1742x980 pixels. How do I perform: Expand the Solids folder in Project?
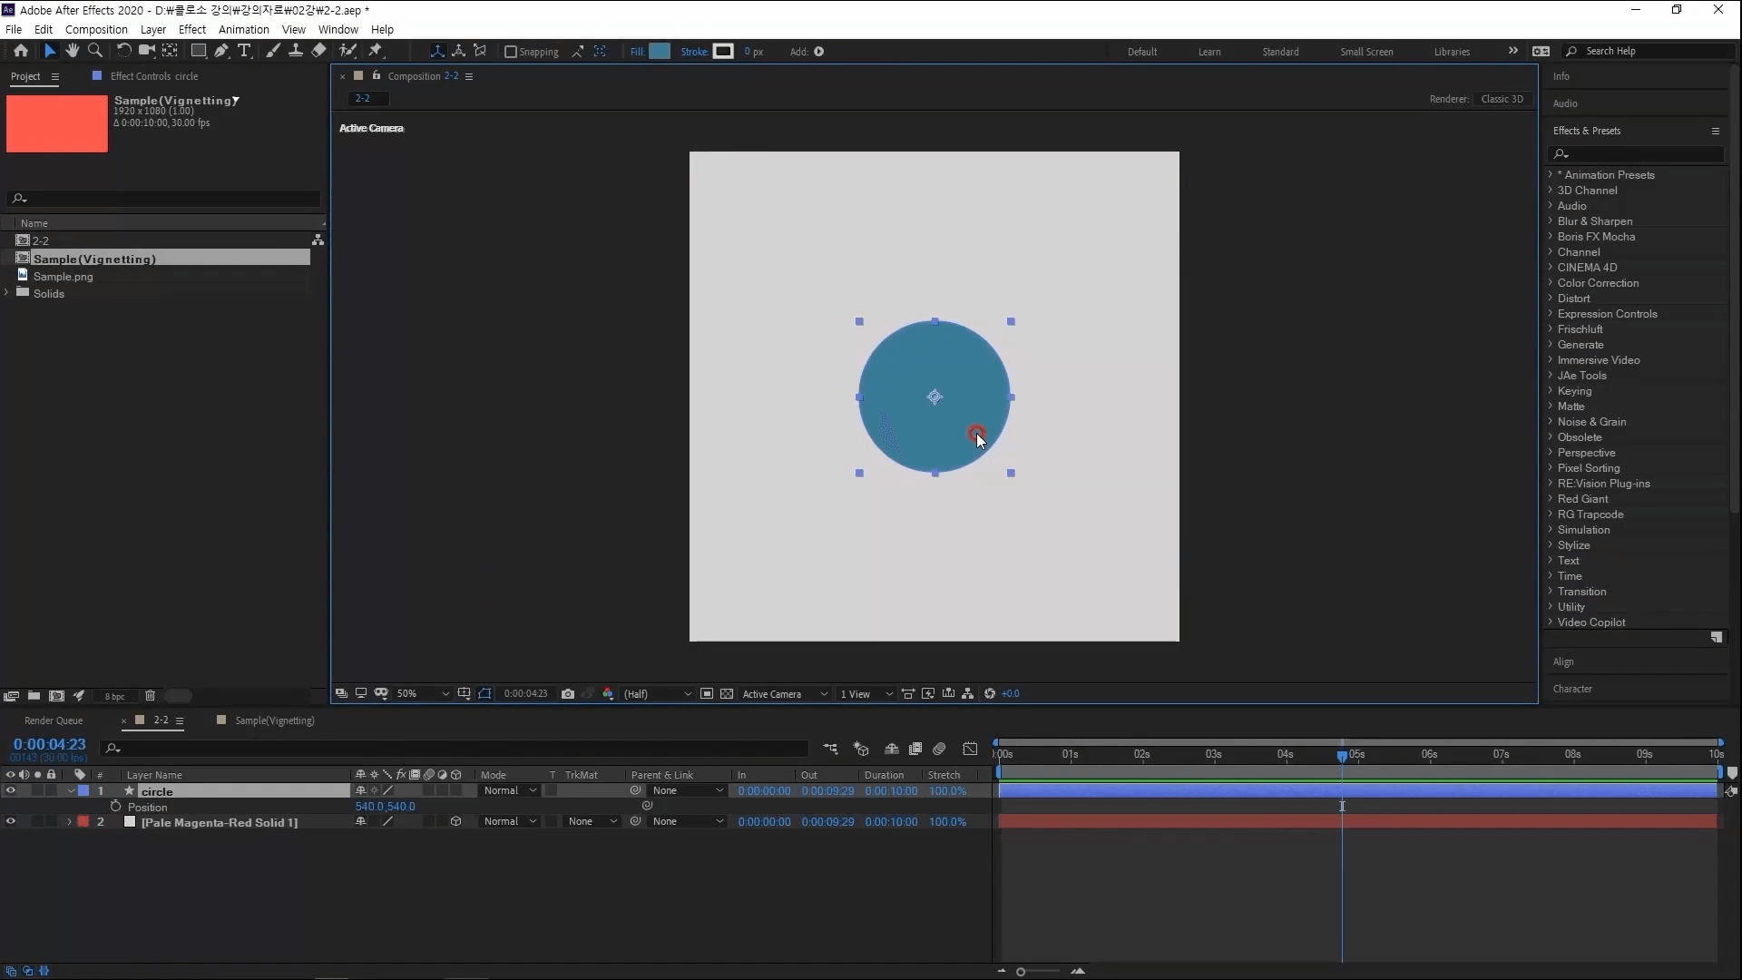pyautogui.click(x=7, y=293)
